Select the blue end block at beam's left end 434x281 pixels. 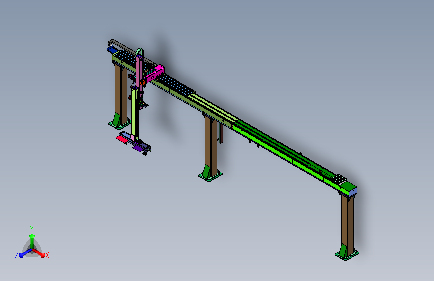(x=112, y=50)
